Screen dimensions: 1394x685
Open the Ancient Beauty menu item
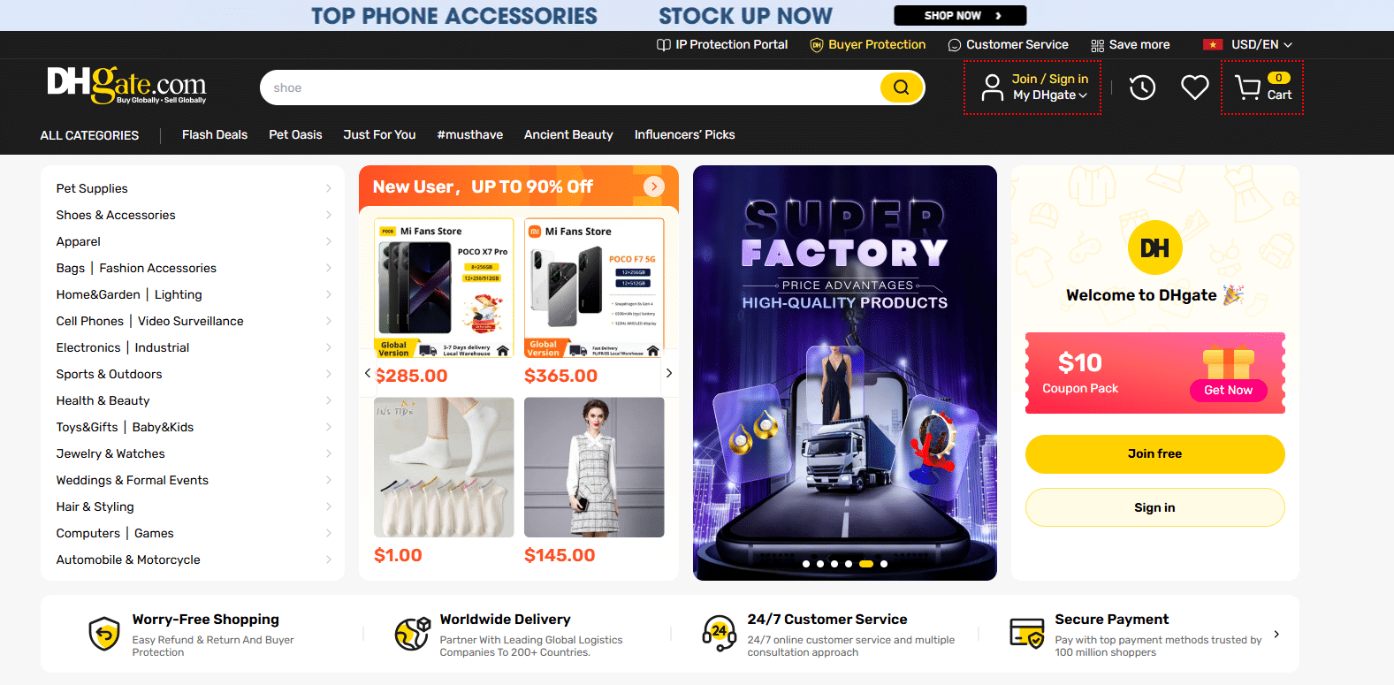[568, 134]
